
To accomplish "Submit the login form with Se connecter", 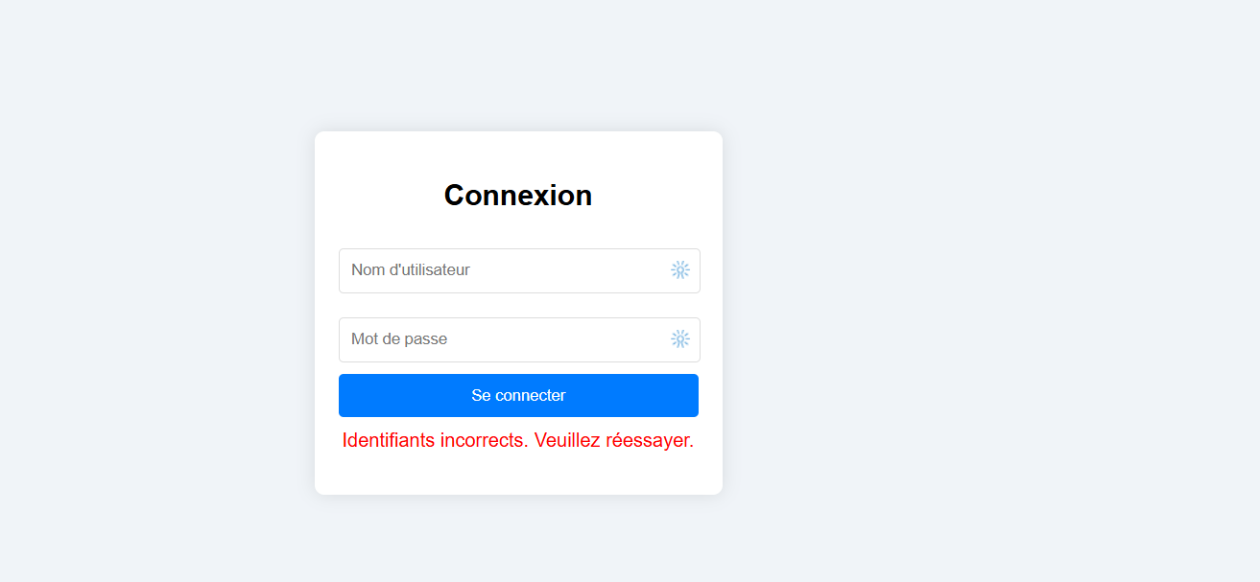I will point(518,396).
